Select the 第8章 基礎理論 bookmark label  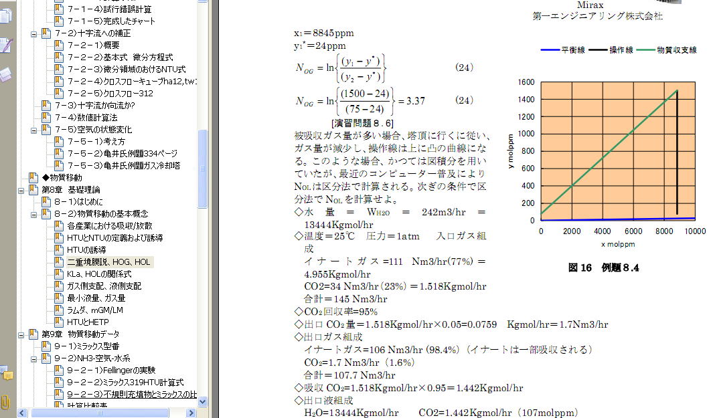[x=70, y=190]
